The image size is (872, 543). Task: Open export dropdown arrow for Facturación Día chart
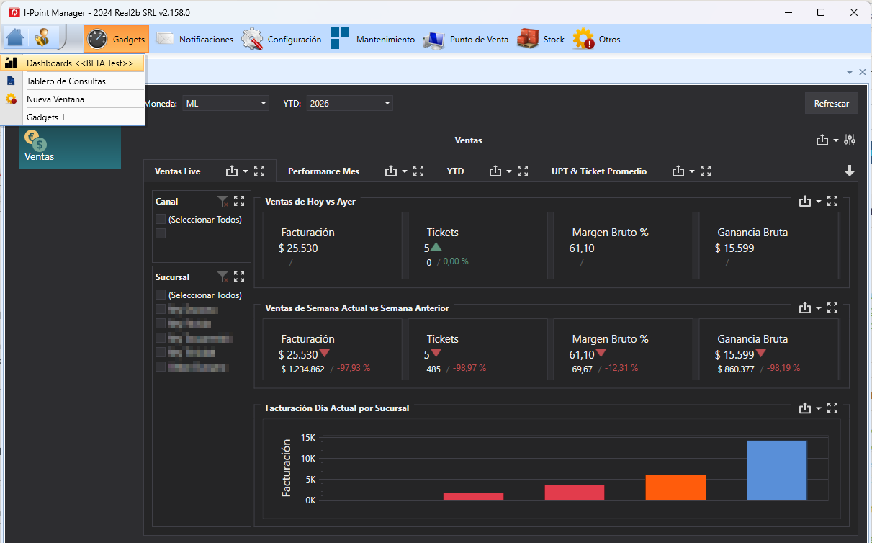[819, 409]
